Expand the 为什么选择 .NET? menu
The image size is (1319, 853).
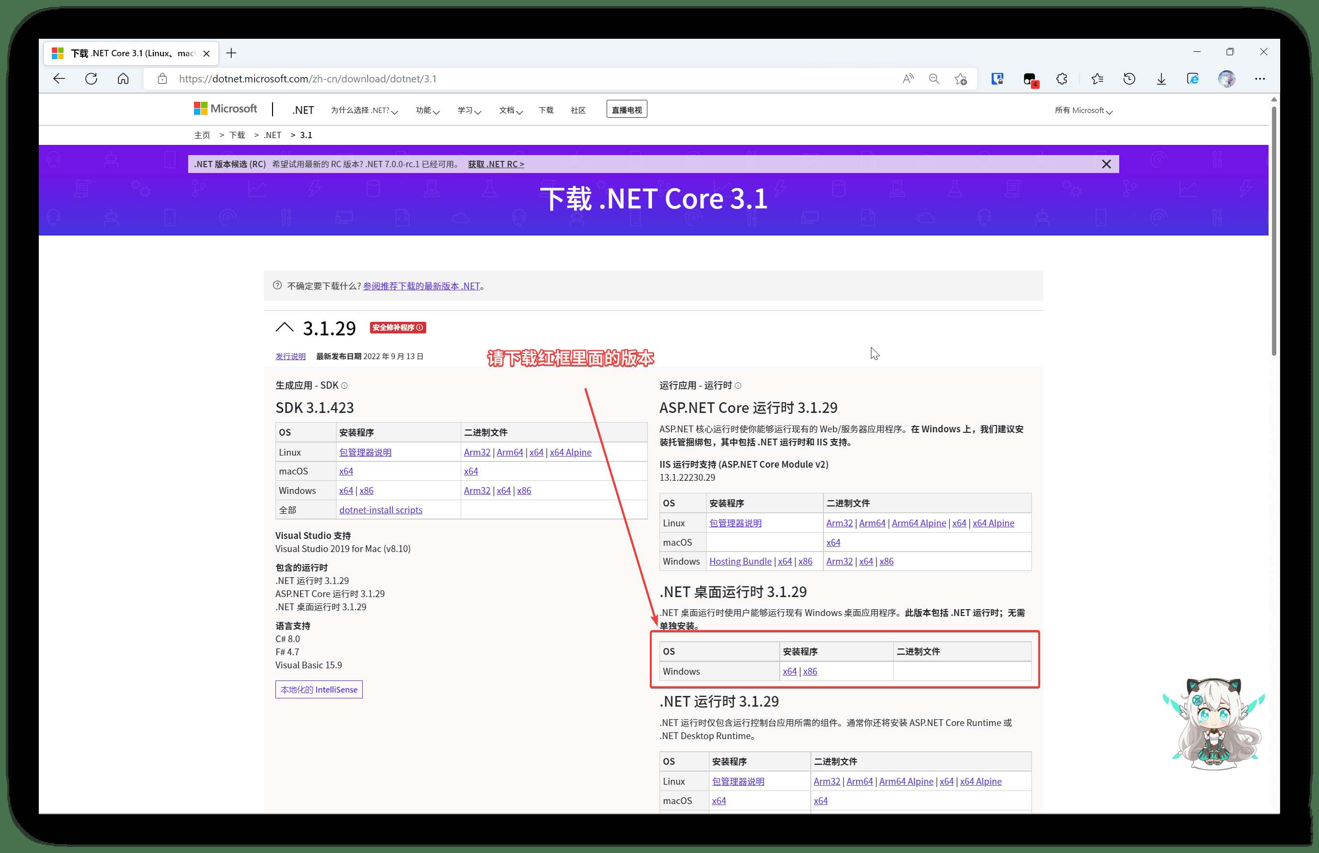pyautogui.click(x=364, y=110)
